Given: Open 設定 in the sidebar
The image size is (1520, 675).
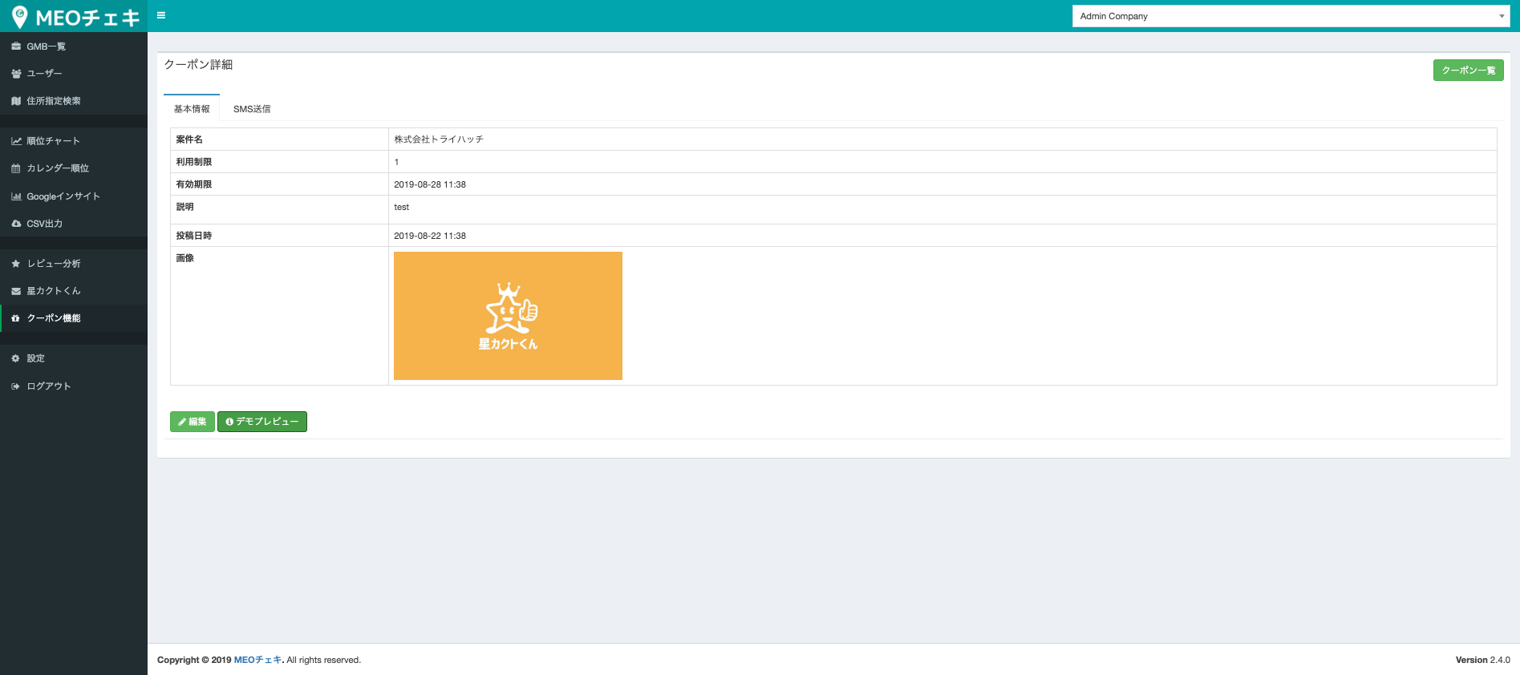Looking at the screenshot, I should point(74,358).
